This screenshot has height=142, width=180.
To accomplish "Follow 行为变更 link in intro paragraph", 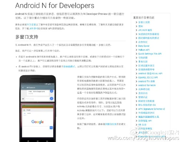I will 31,24.
